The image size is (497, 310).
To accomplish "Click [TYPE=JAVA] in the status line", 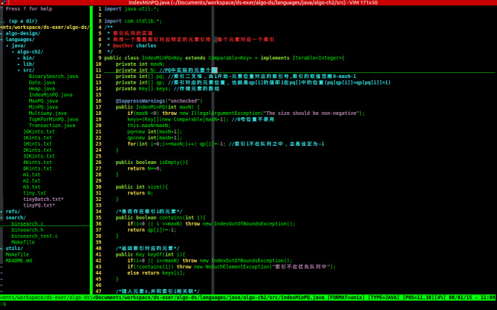I will [x=384, y=298].
